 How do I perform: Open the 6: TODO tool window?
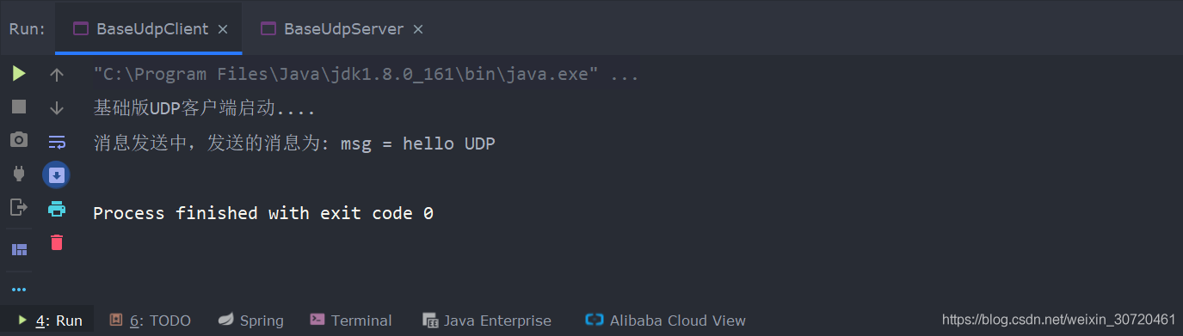click(150, 321)
